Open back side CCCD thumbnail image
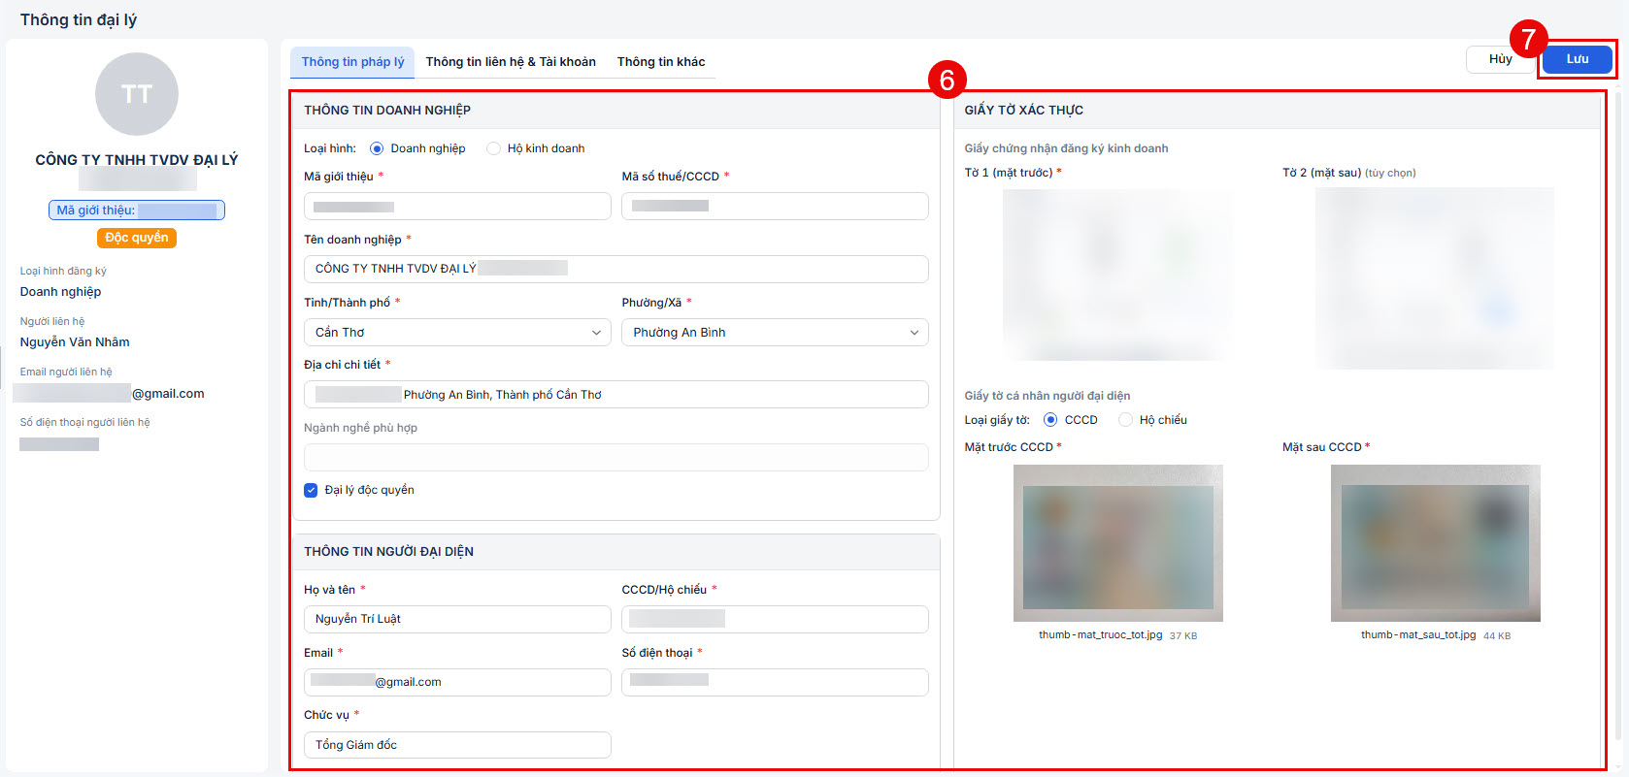The width and height of the screenshot is (1629, 777). (1436, 543)
